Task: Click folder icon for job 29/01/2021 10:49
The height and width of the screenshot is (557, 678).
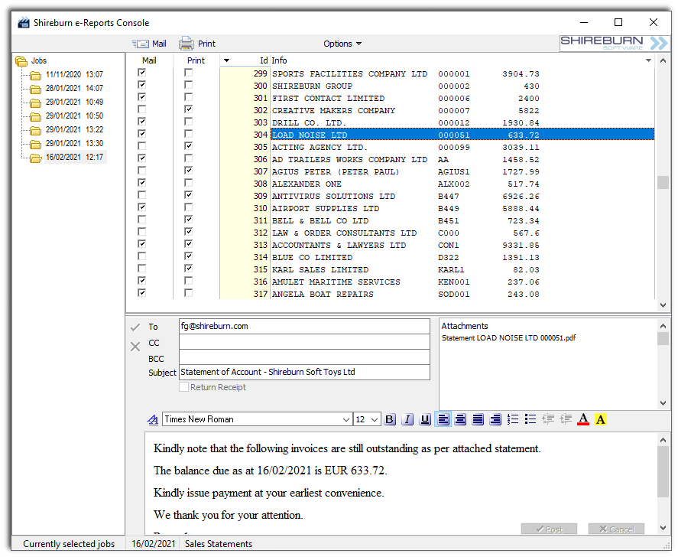Action: coord(35,103)
